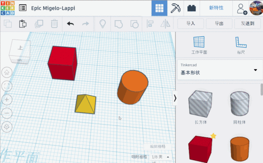Select the red cube on workplane
This screenshot has height=163, width=263.
(x=62, y=63)
